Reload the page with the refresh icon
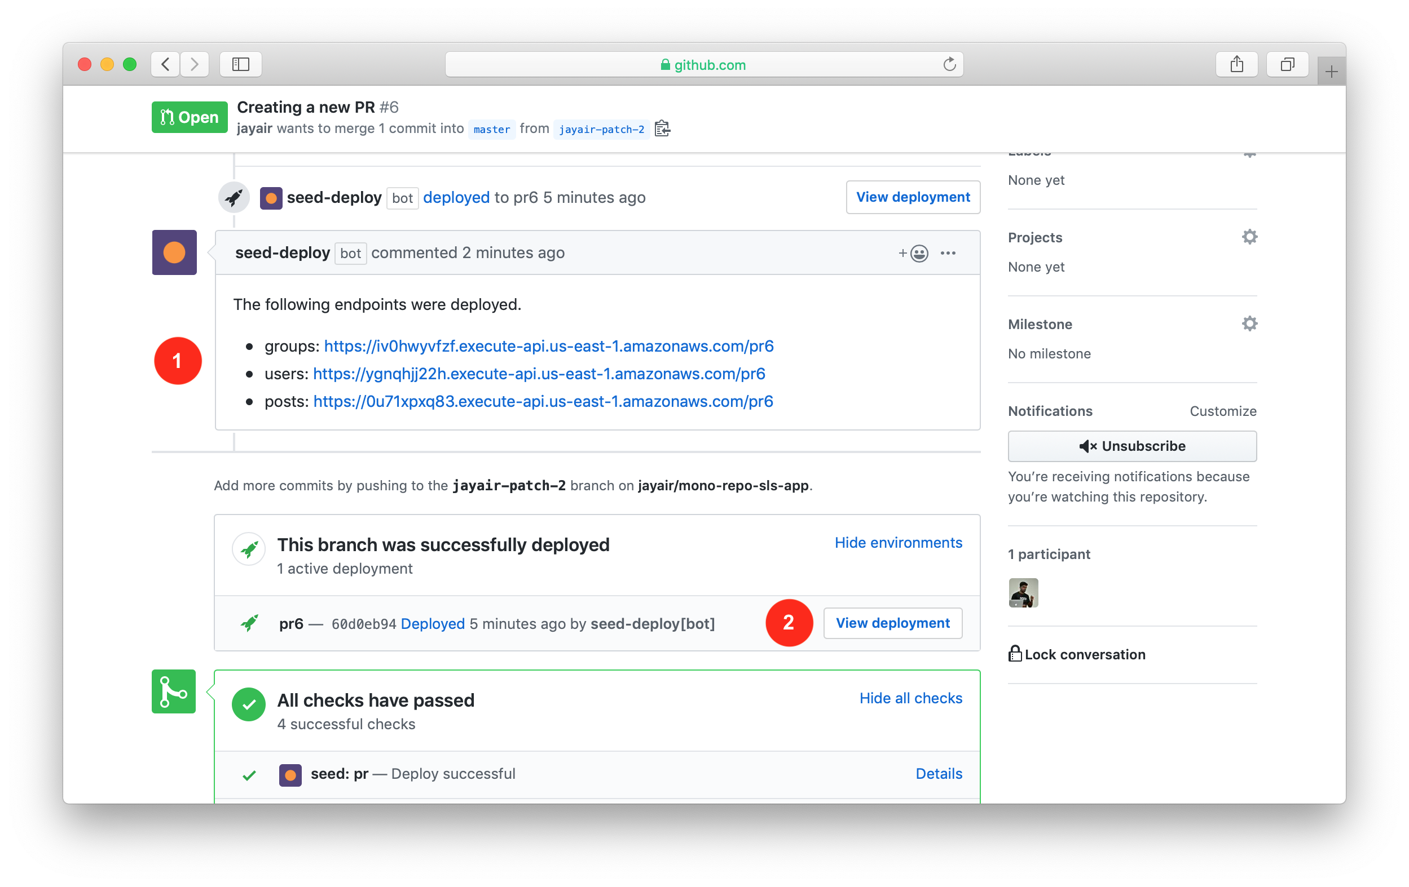This screenshot has height=887, width=1409. (949, 64)
